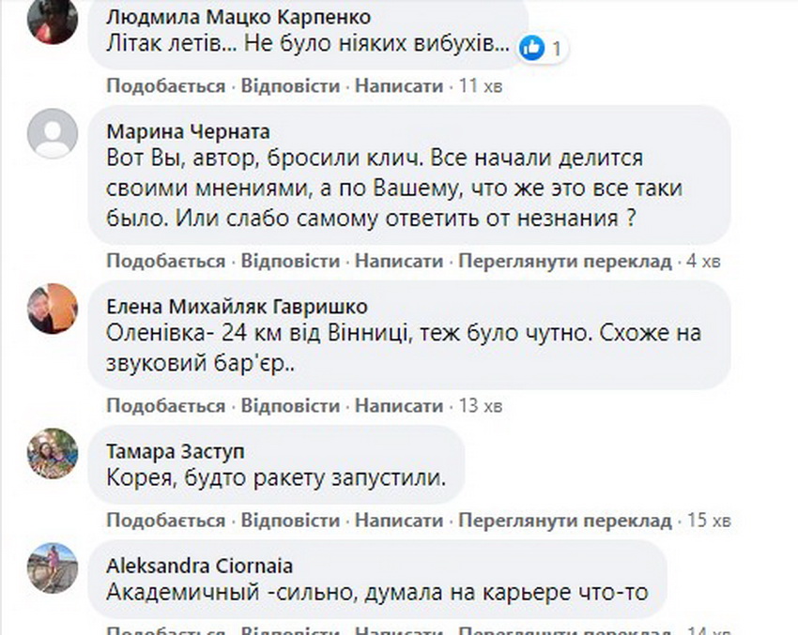Open Людмила Мацко Карпенко's profile avatar
798x635 pixels.
(x=53, y=21)
